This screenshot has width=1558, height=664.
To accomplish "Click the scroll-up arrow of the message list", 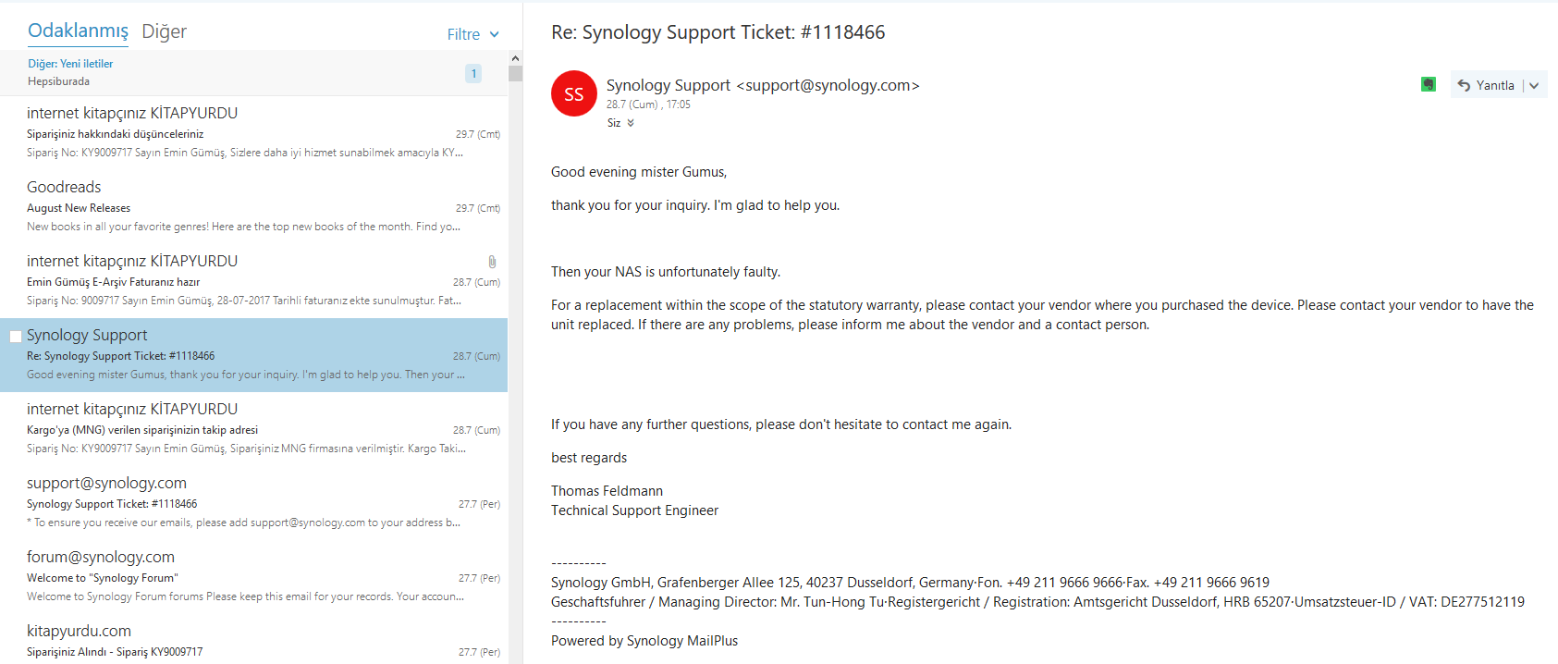I will pyautogui.click(x=515, y=58).
